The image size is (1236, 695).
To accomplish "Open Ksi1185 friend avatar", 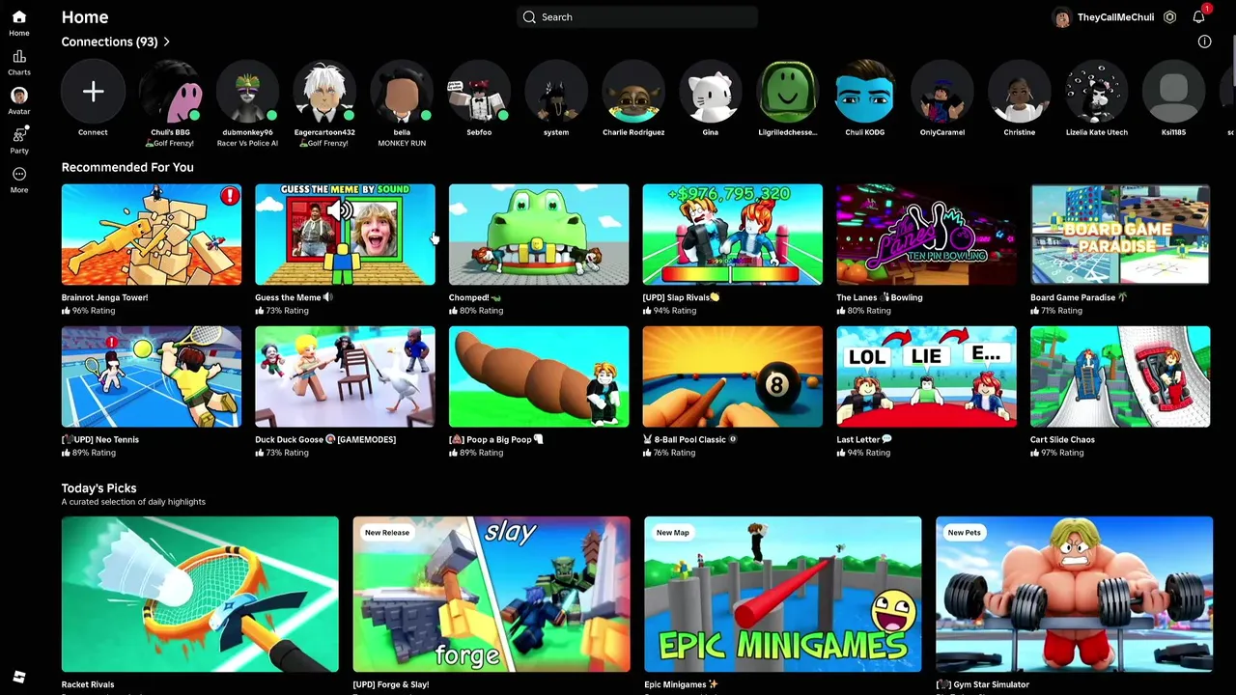I will [x=1174, y=92].
